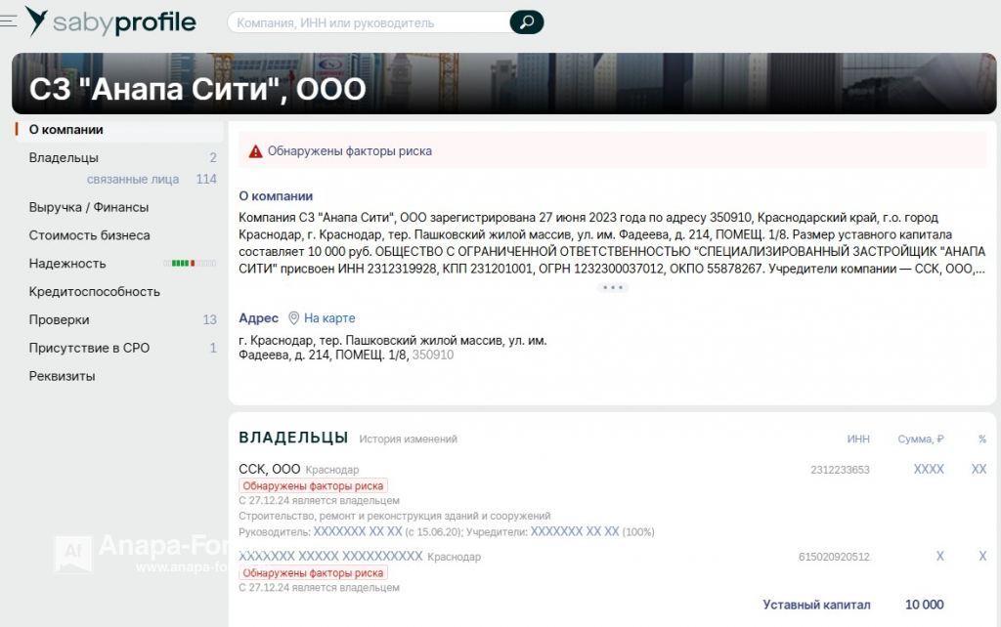Open the «Реквизиты» section
Screen dimensions: 1001x627
[64, 375]
